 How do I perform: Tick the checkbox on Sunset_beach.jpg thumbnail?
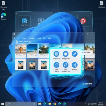pyautogui.click(x=28, y=45)
